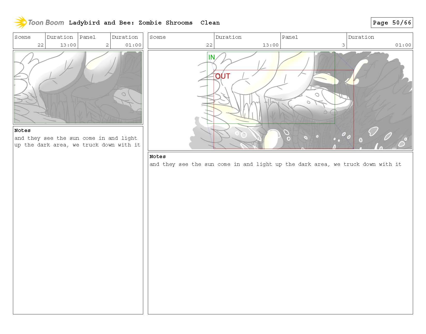Click the title 'Ladybird and Bee: Zombie Shrooms Clean'
The image size is (426, 334).
coord(144,23)
